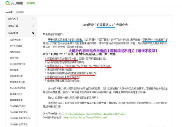Select the 新手入门 menu heading
This screenshot has width=182, height=127.
pyautogui.click(x=13, y=19)
